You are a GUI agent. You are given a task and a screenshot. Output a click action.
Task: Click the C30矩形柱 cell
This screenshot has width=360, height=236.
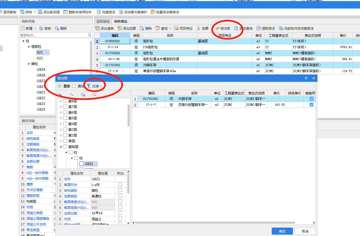(170, 47)
